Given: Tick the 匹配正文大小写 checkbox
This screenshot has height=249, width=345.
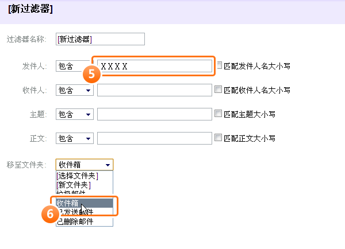Looking at the screenshot, I should [x=218, y=138].
